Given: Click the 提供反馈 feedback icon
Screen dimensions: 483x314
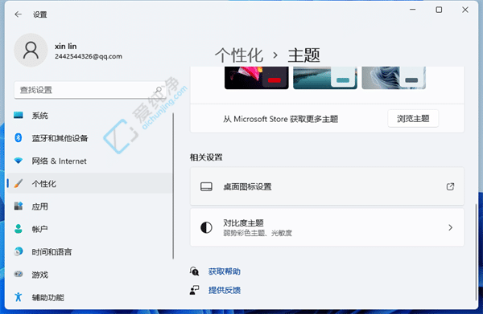Looking at the screenshot, I should coord(194,290).
